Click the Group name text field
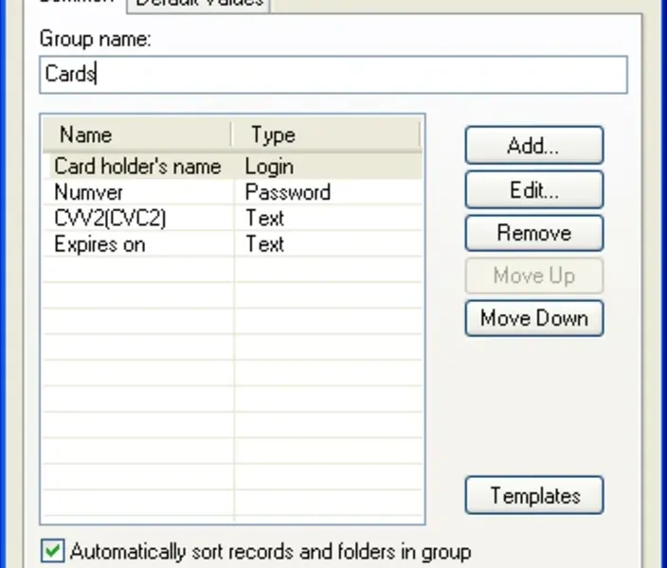Screen dimensions: 667x568 [x=333, y=75]
